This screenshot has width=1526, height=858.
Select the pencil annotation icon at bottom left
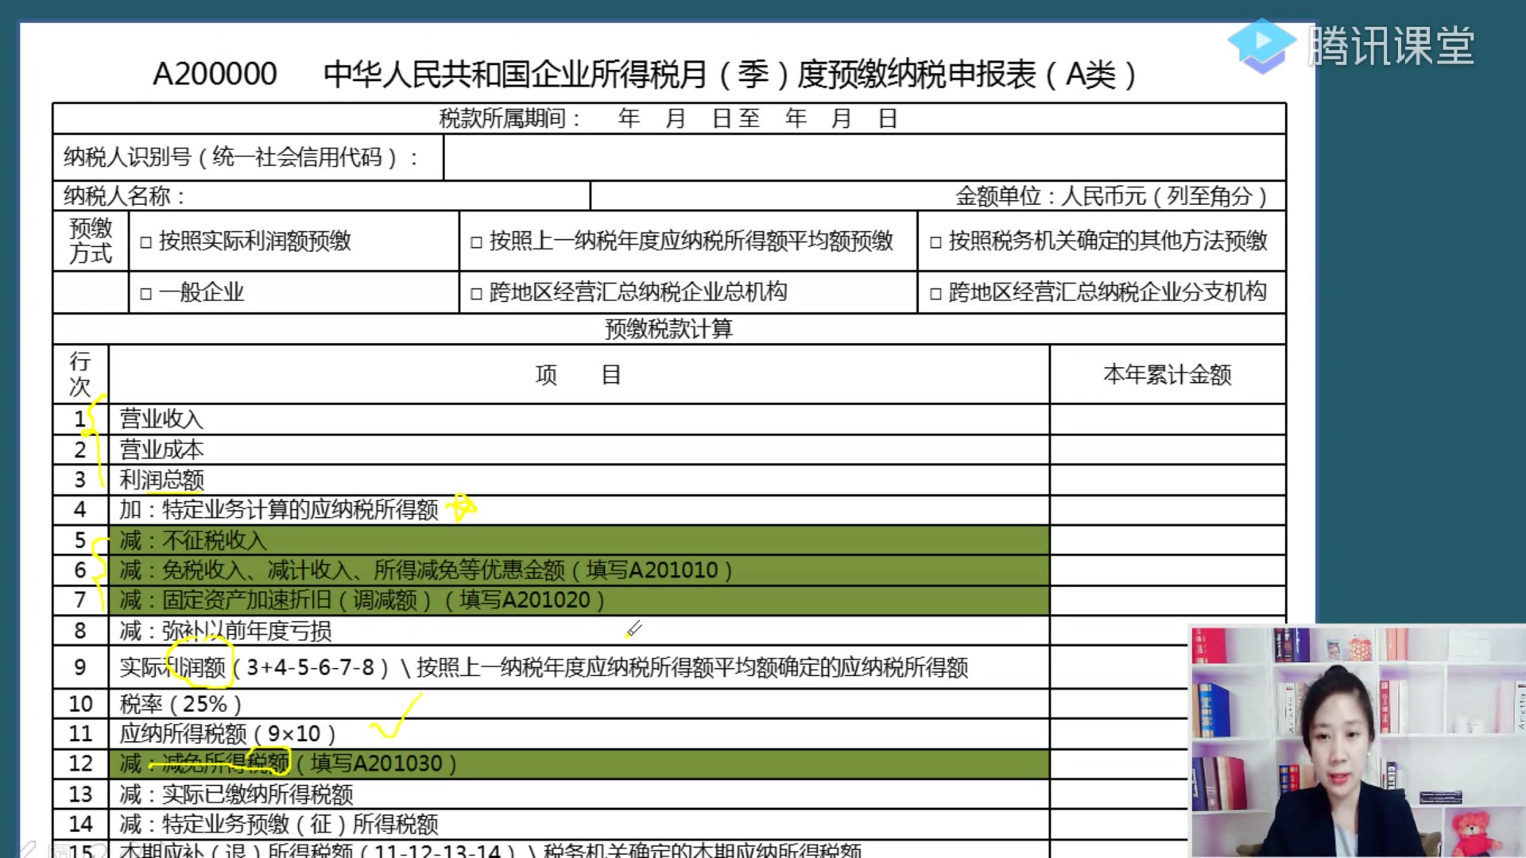28,847
